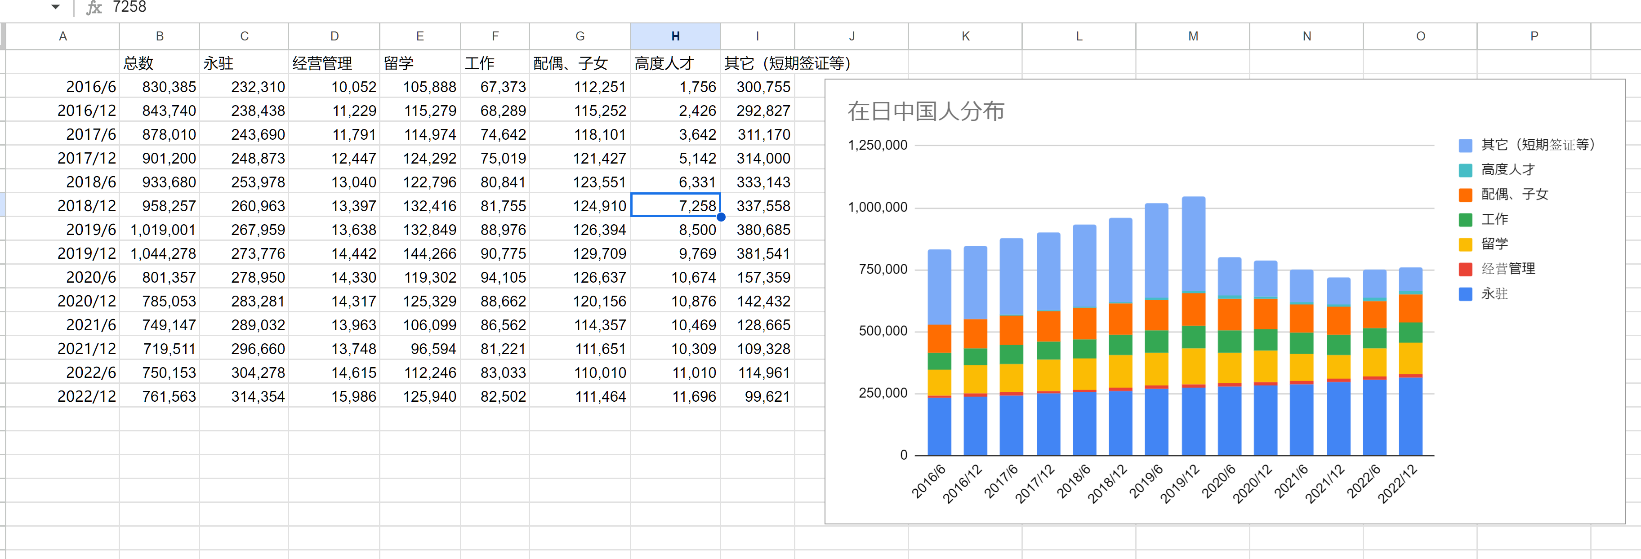Click header cell 经营管理
Image resolution: width=1641 pixels, height=559 pixels.
tap(334, 63)
